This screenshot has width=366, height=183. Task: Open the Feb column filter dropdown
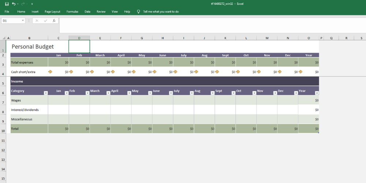(87, 93)
